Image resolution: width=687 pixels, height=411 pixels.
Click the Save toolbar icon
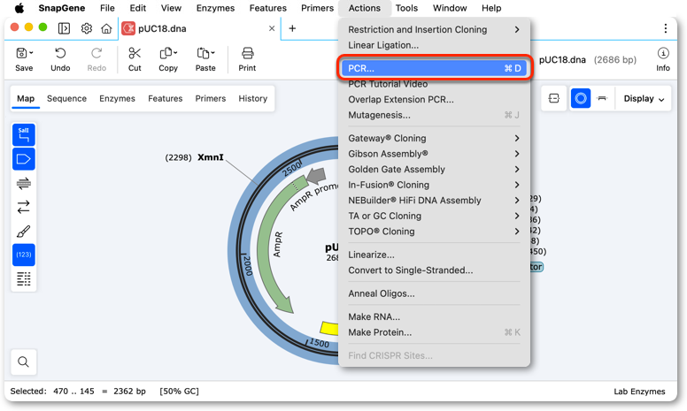click(20, 53)
